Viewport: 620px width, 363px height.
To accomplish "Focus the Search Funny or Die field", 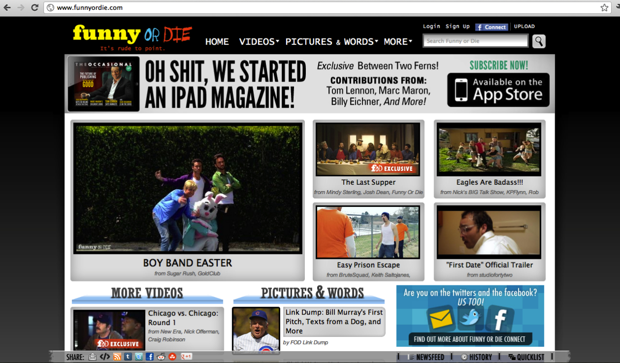I will coord(475,41).
